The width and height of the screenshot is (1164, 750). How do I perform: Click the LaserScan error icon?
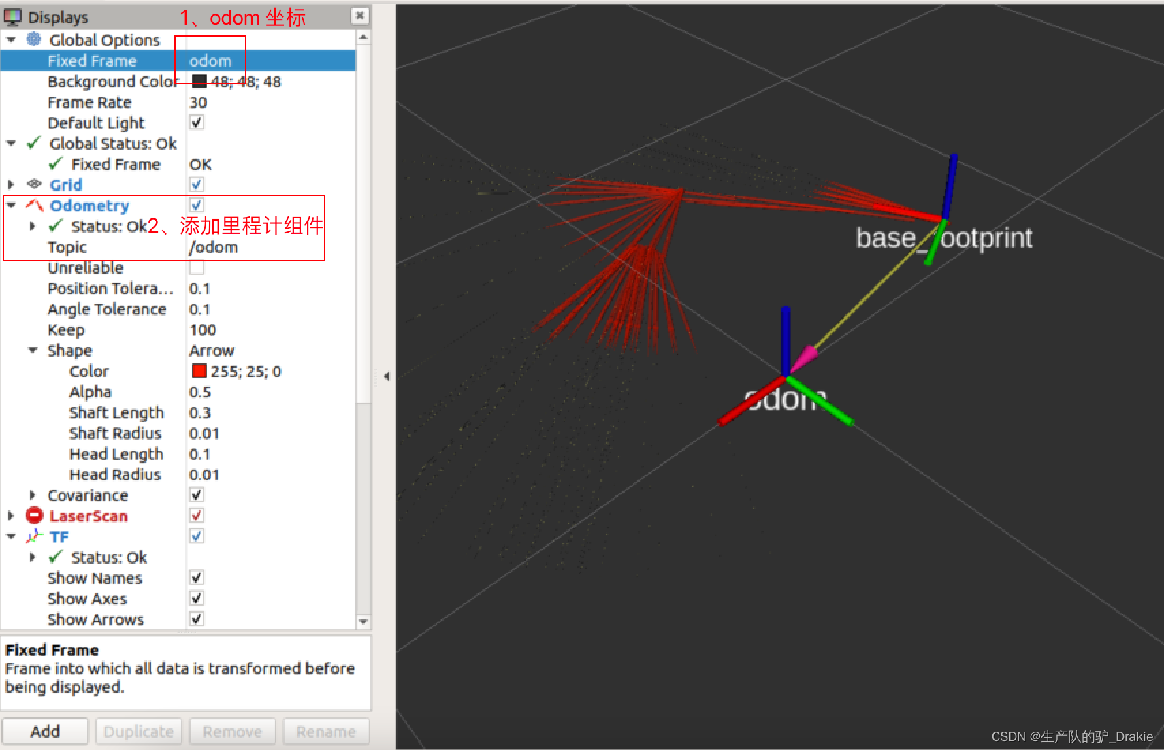point(34,515)
